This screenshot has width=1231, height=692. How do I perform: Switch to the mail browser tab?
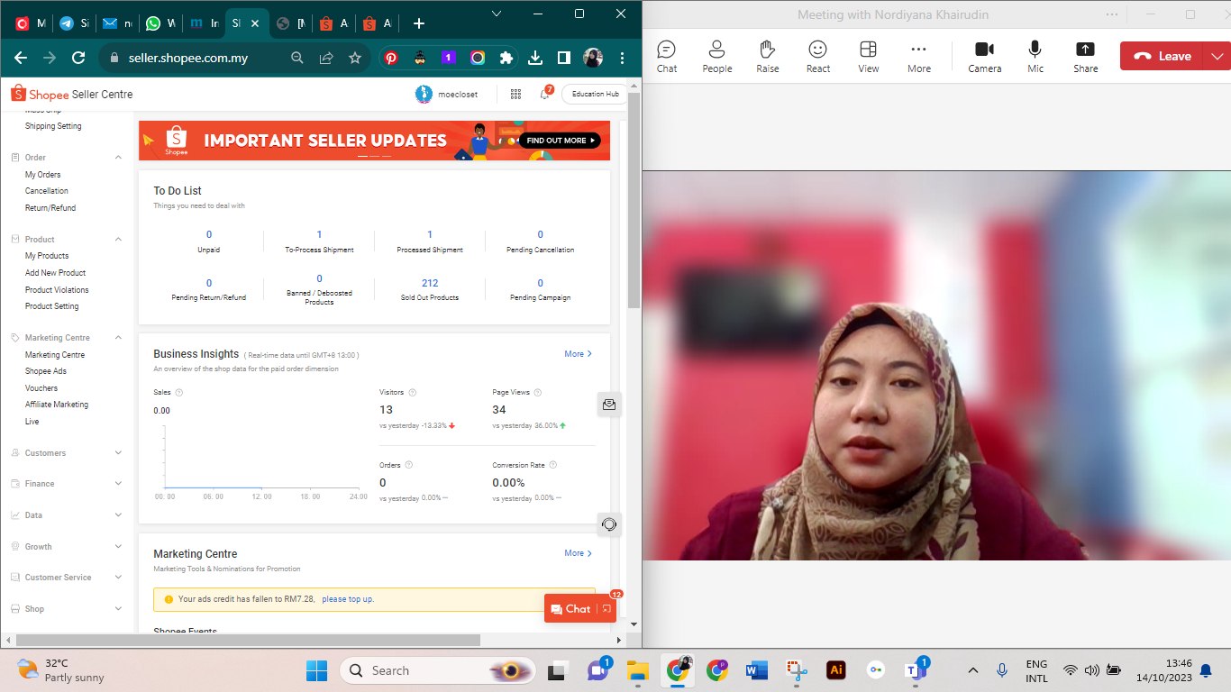[x=116, y=23]
